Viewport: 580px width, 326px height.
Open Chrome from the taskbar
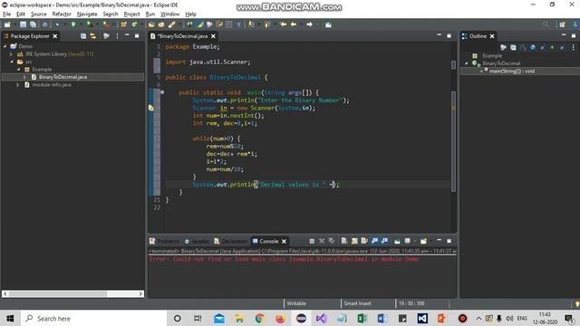[x=260, y=318]
